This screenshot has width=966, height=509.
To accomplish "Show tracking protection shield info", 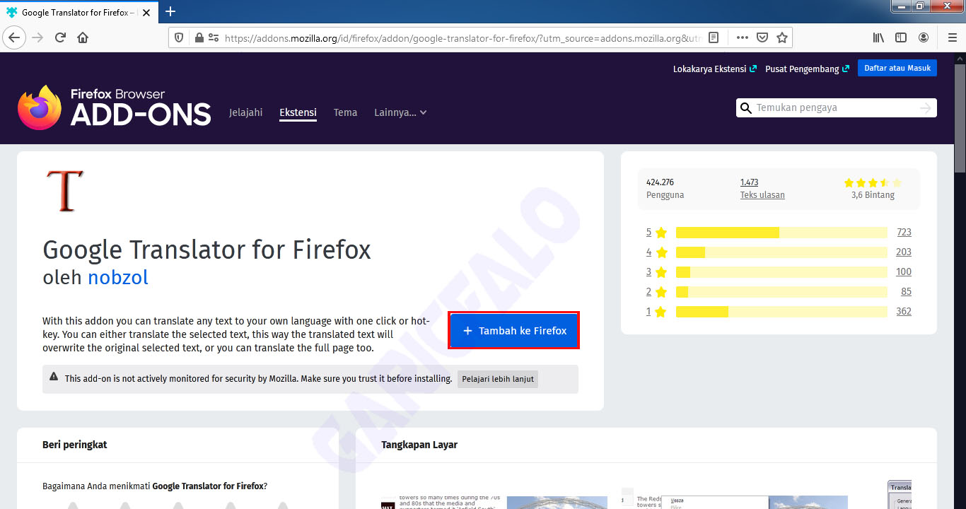I will [x=179, y=38].
